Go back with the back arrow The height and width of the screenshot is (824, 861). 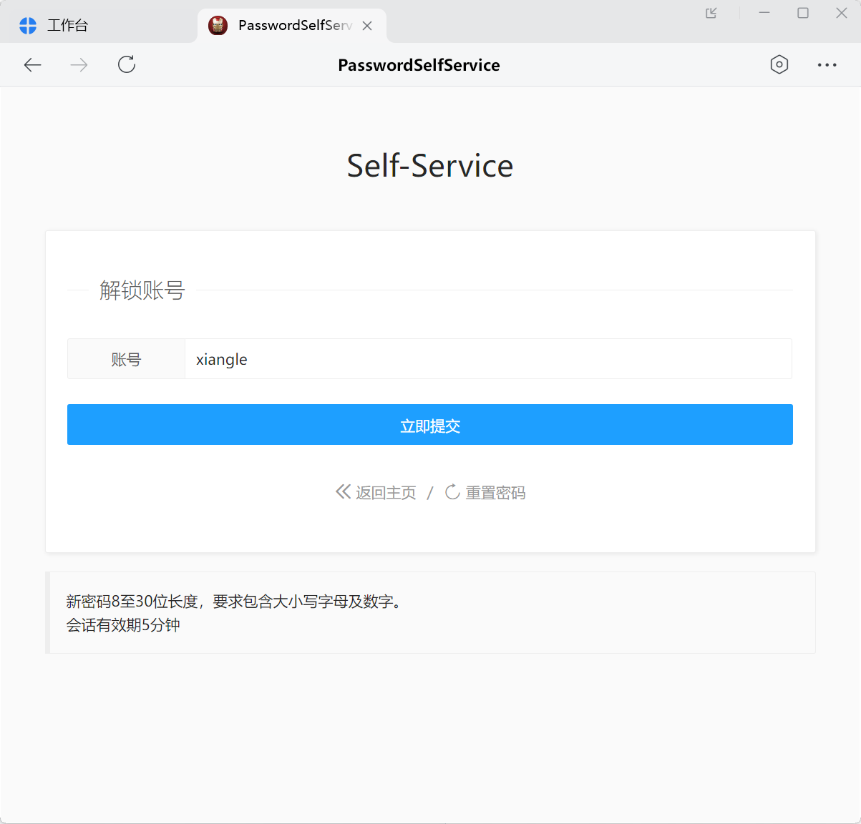coord(33,65)
